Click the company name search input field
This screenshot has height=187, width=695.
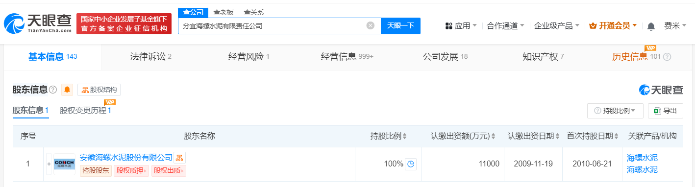272,26
